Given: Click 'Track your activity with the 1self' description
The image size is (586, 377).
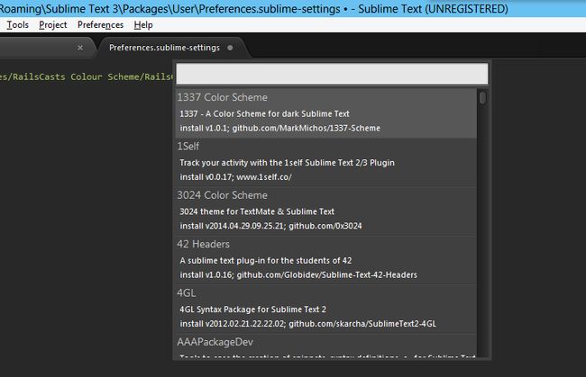Looking at the screenshot, I should pos(287,162).
